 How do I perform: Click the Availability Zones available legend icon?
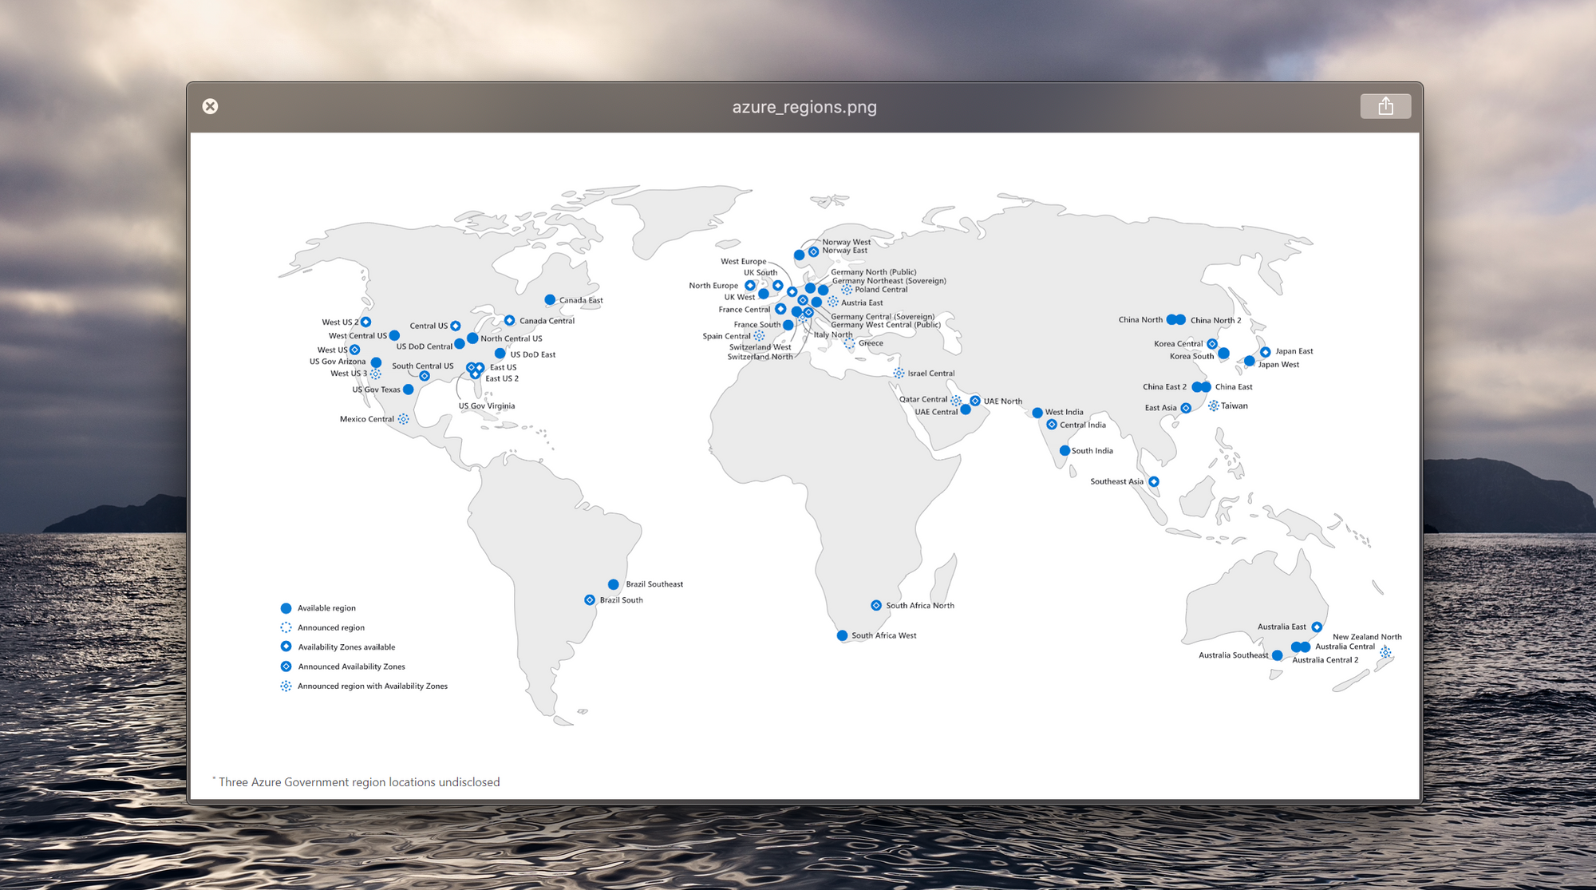tap(285, 647)
